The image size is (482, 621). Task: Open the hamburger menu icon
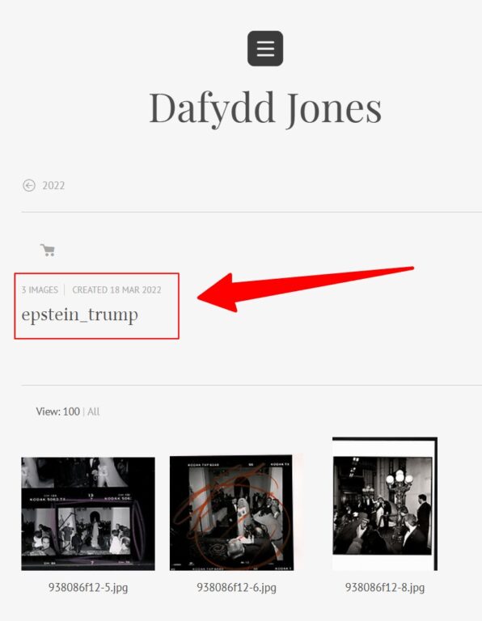pyautogui.click(x=265, y=49)
